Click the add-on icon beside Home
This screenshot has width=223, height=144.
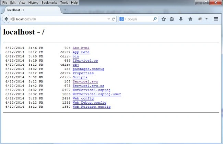[x=200, y=19]
